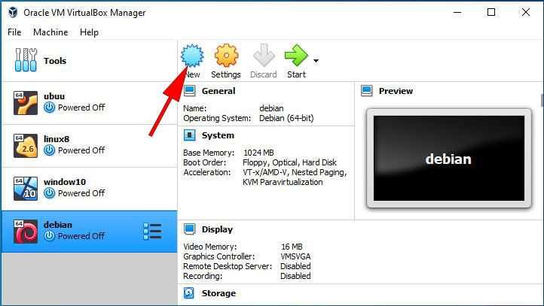The image size is (544, 306).
Task: Click Remote Desktop Server 'Disabled' value
Action: (x=295, y=266)
